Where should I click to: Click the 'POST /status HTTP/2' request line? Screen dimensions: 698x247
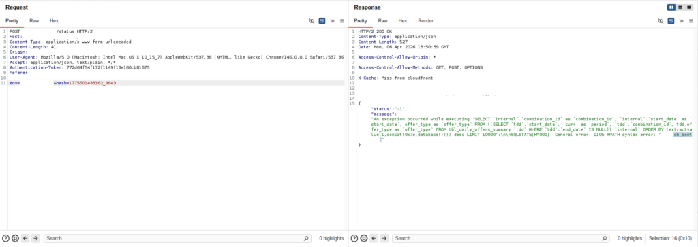click(x=51, y=31)
